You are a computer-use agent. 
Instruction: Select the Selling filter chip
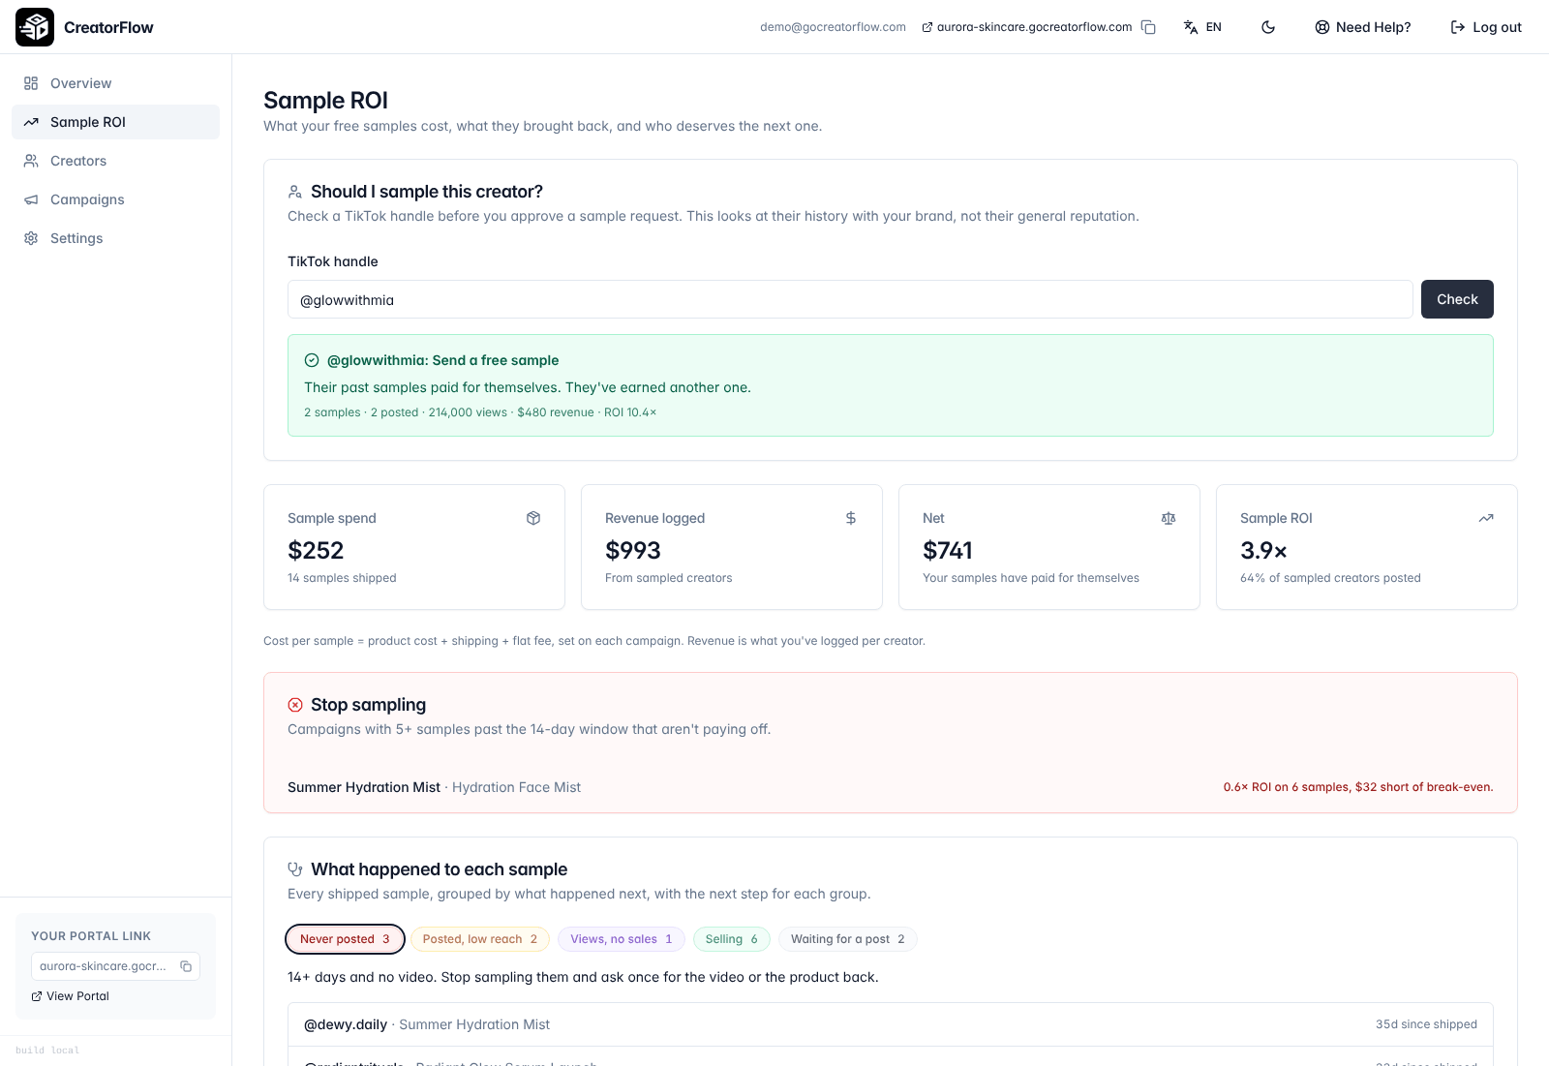point(732,939)
